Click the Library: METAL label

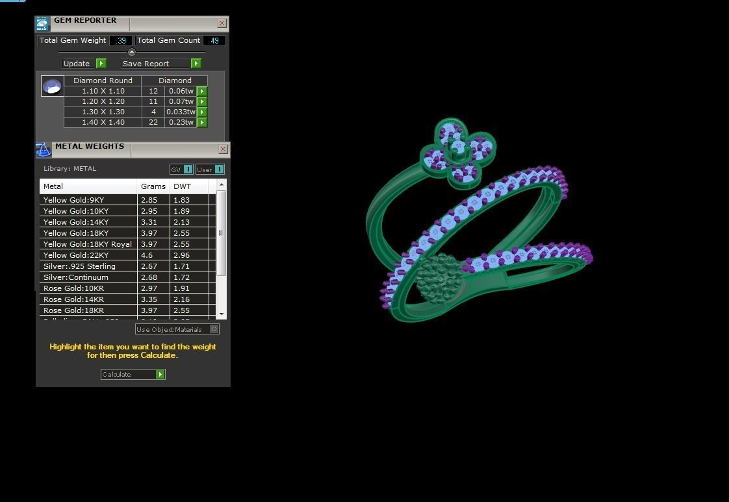coord(70,169)
